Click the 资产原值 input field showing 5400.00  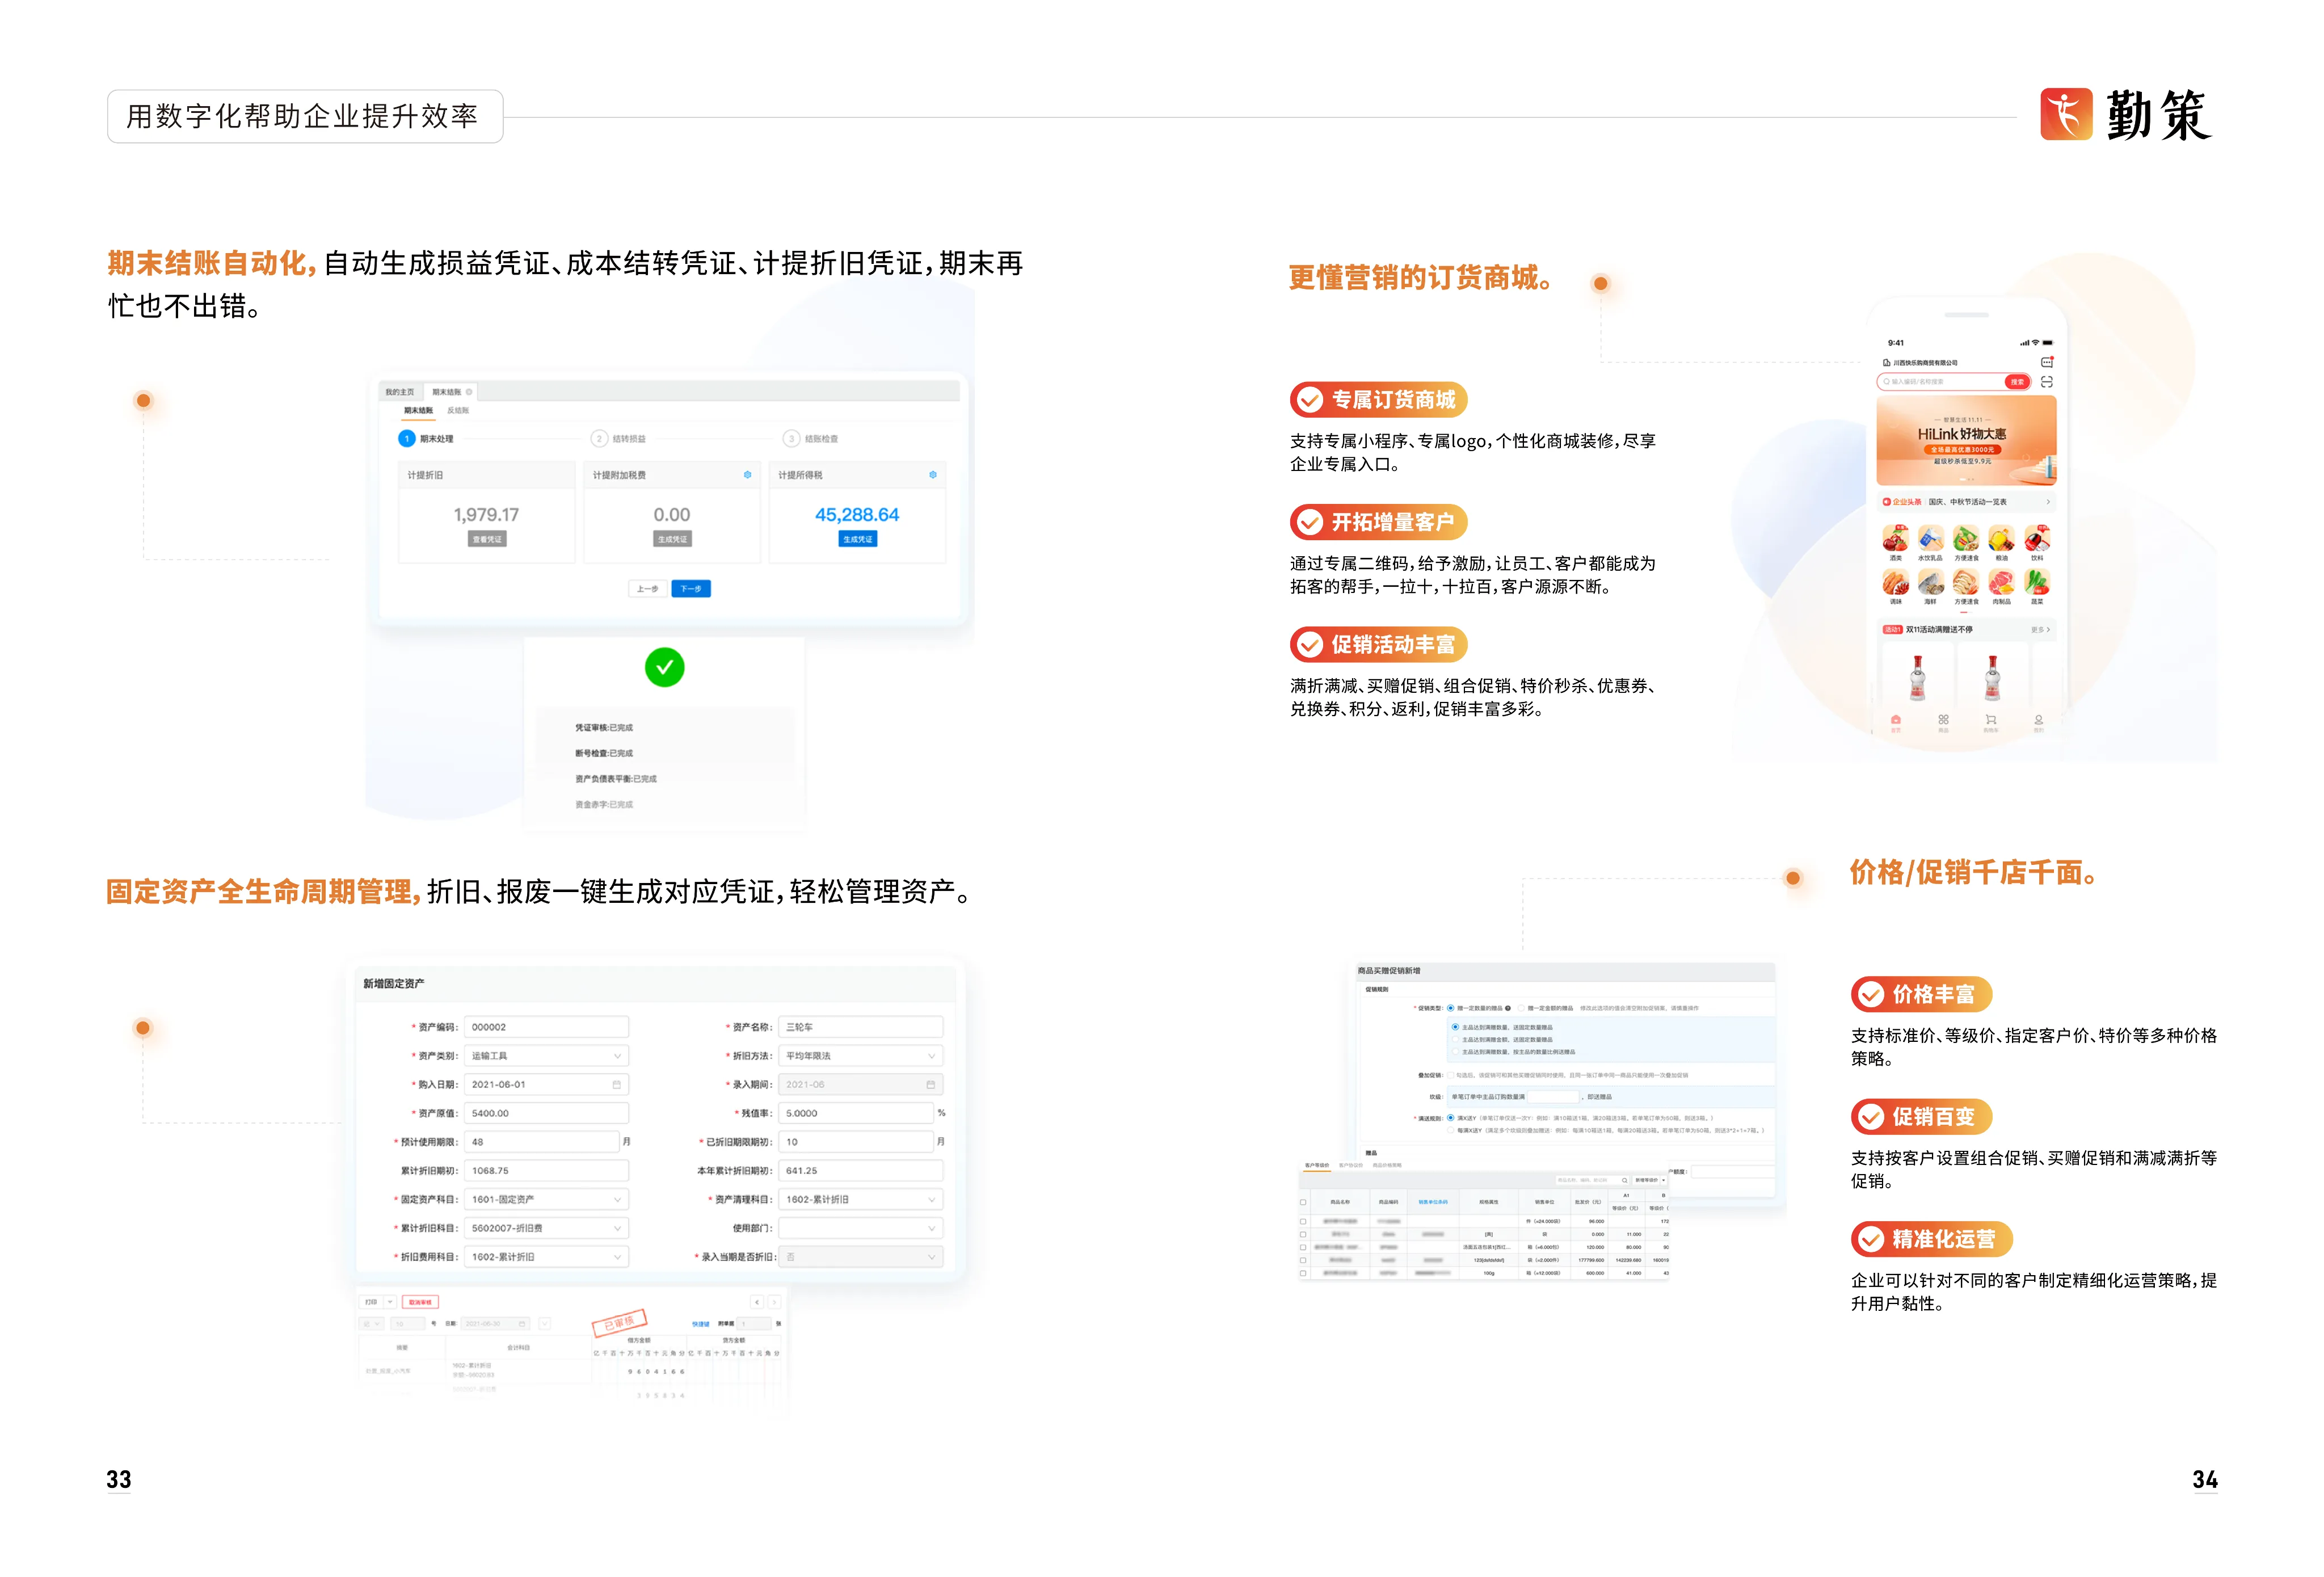pyautogui.click(x=546, y=1113)
